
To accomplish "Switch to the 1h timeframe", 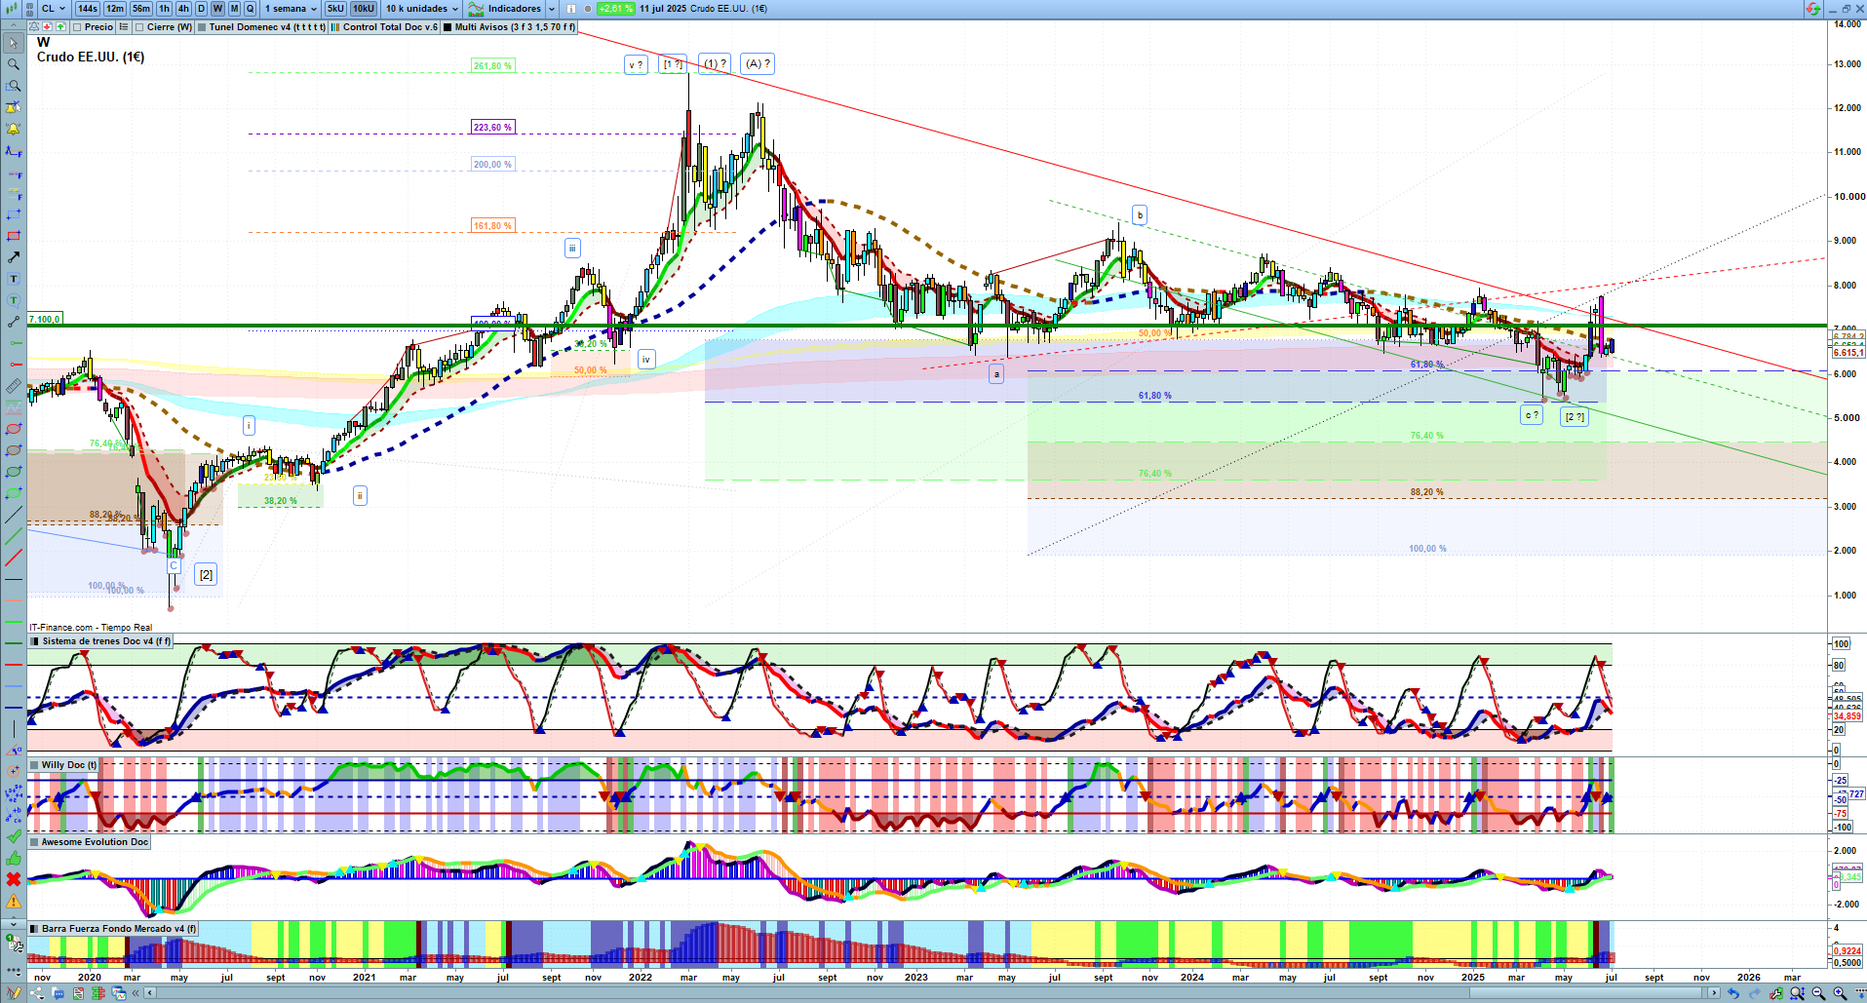I will click(164, 9).
